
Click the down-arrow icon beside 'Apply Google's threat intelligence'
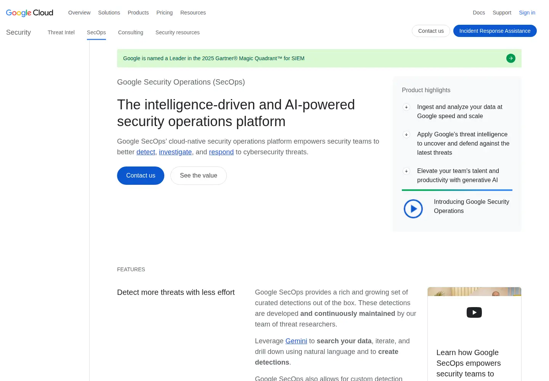pyautogui.click(x=406, y=134)
